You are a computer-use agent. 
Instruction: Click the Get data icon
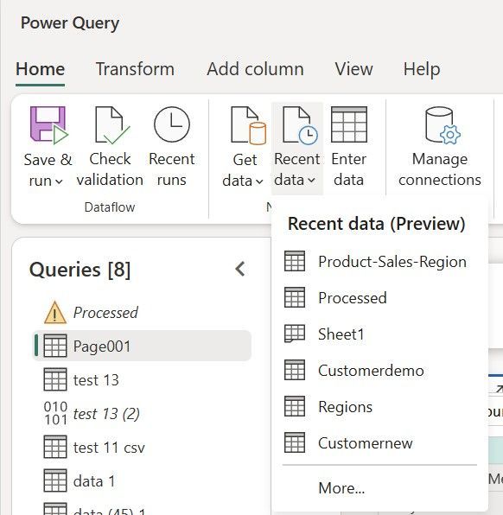coord(249,125)
